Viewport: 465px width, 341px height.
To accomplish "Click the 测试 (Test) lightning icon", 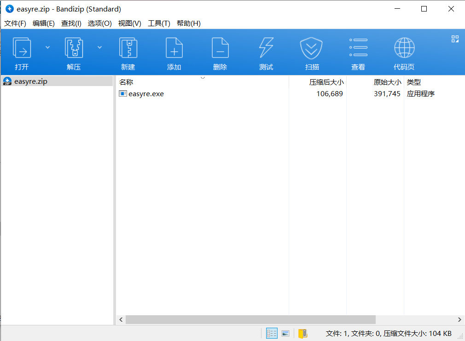I will (x=266, y=47).
